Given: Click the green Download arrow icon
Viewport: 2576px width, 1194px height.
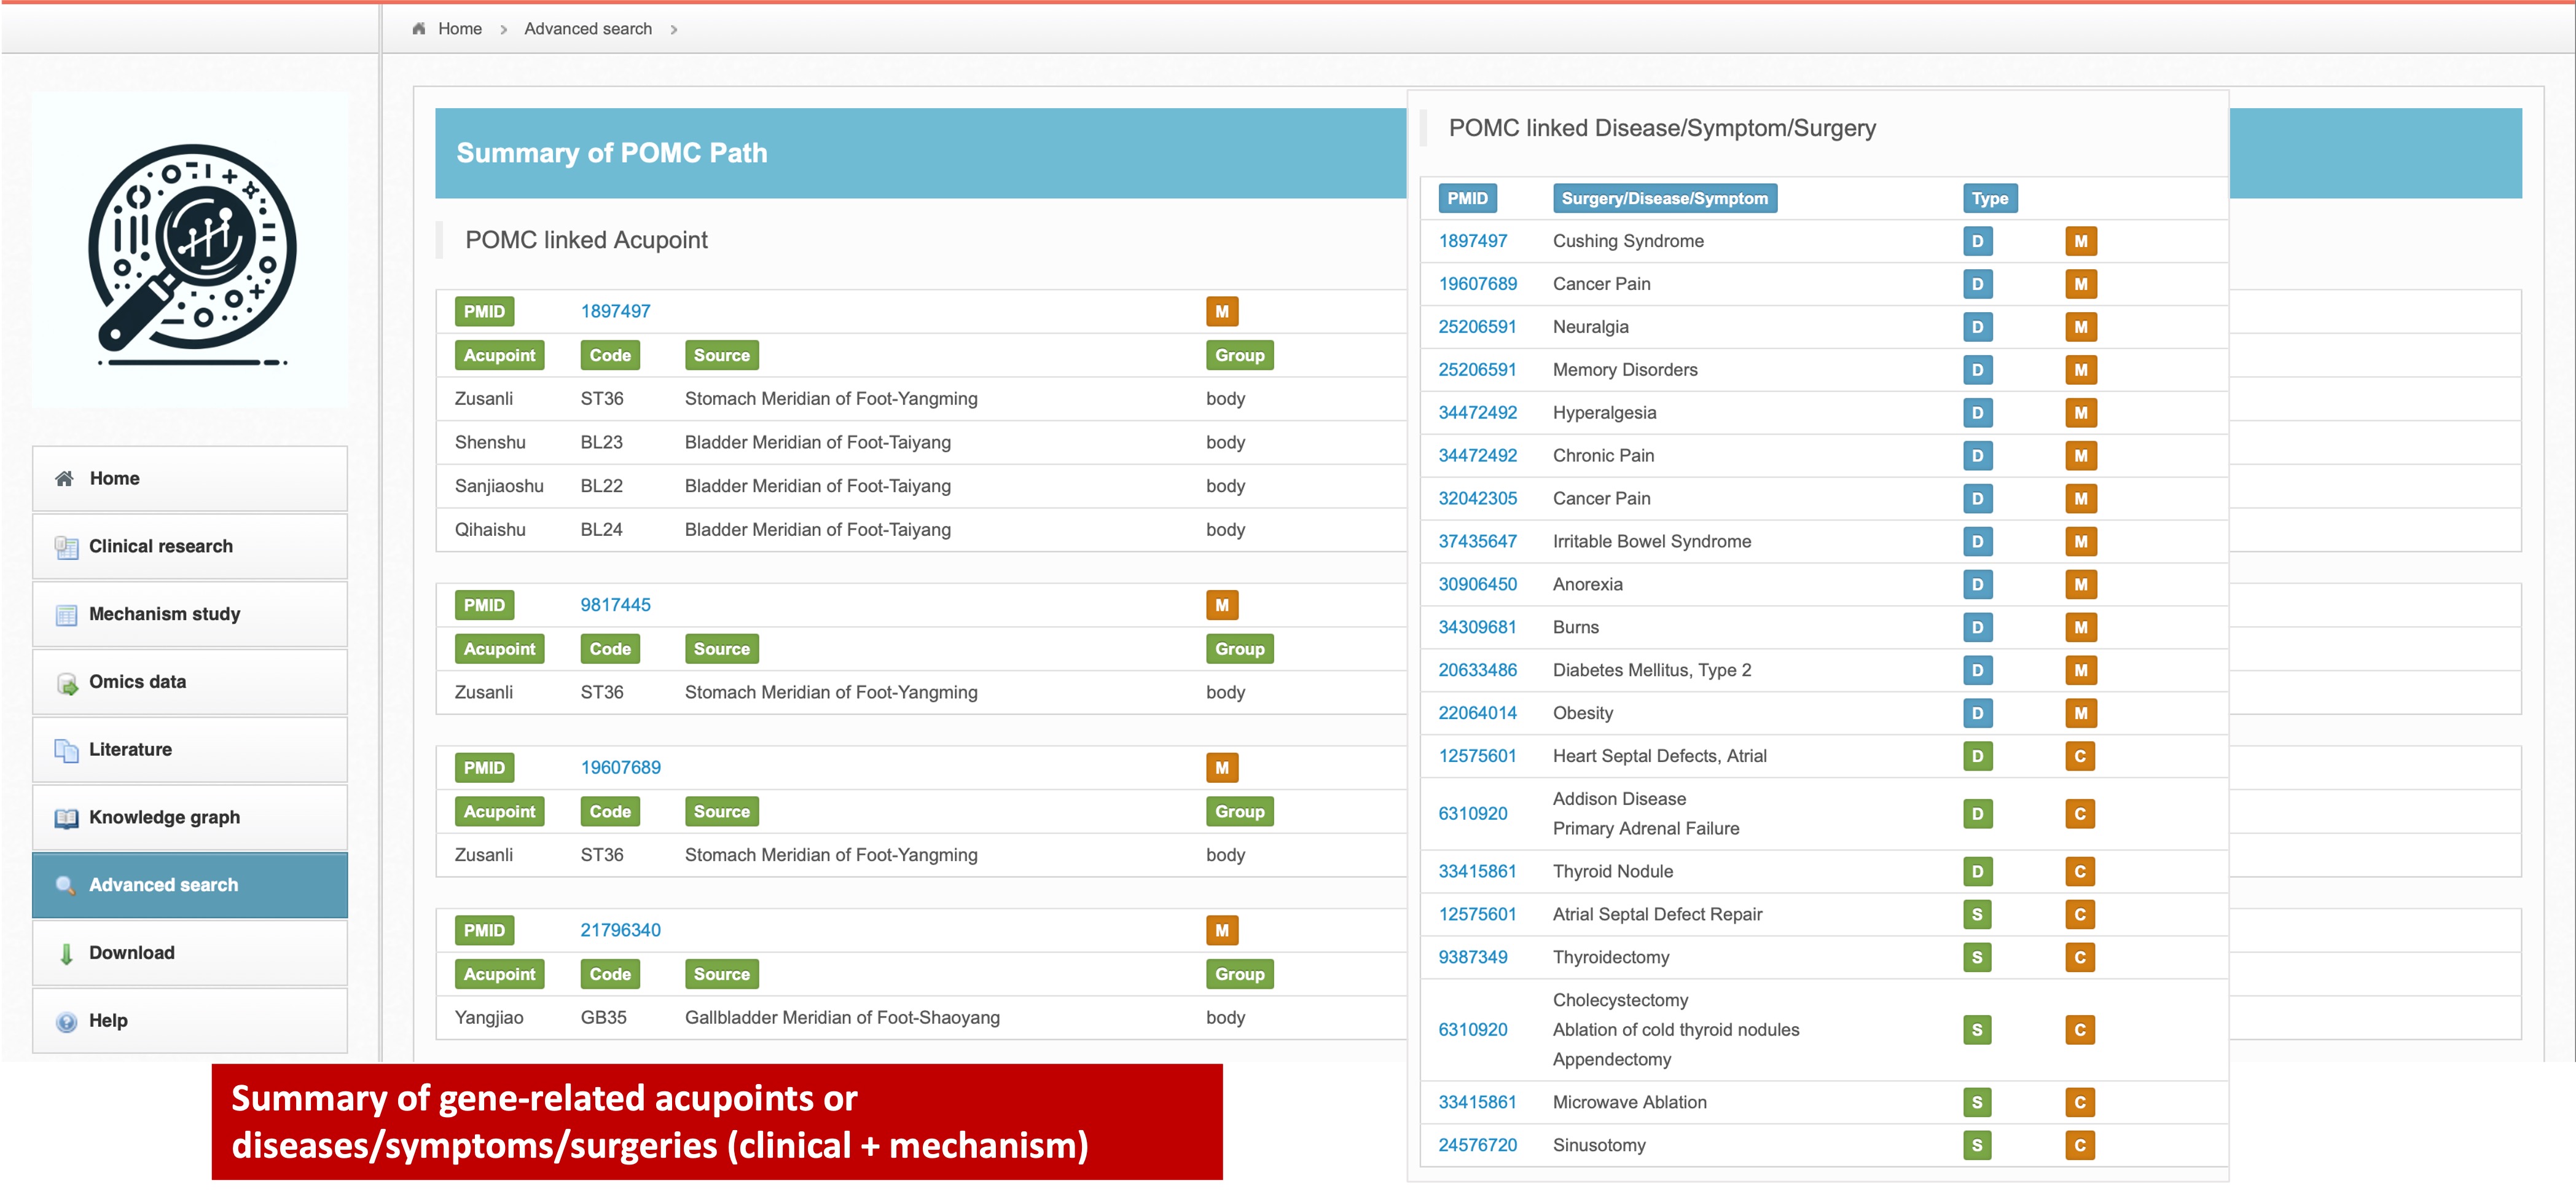Looking at the screenshot, I should coord(66,954).
